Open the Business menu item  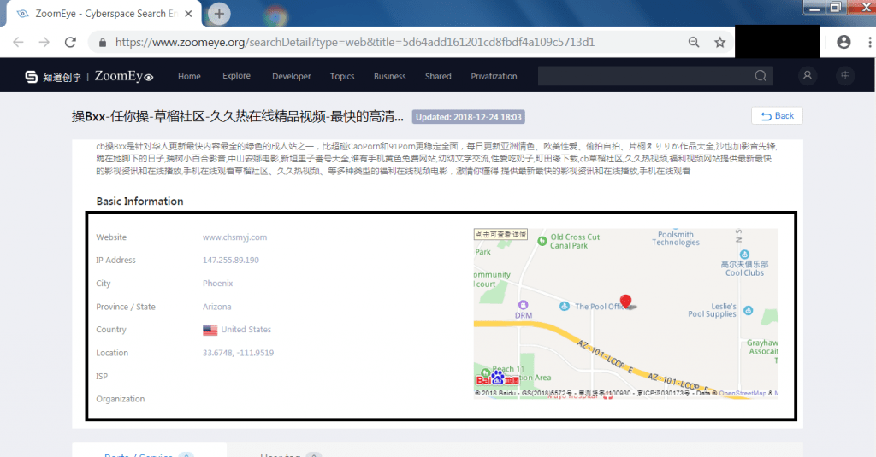390,76
